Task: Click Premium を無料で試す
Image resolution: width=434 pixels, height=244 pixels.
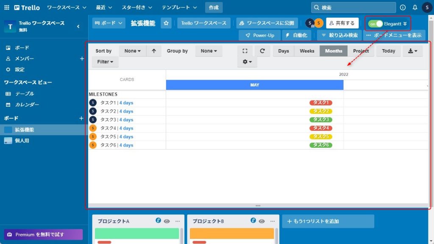Action: 43,234
